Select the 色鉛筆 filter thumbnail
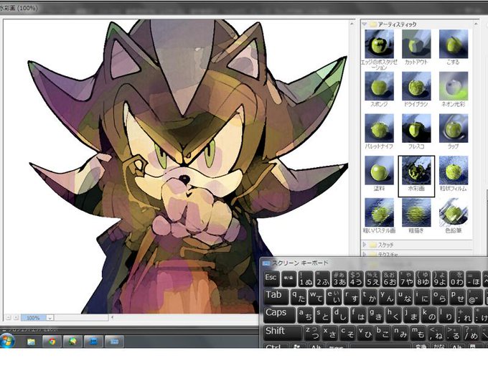Screen dimensions: 488x366 454,212
